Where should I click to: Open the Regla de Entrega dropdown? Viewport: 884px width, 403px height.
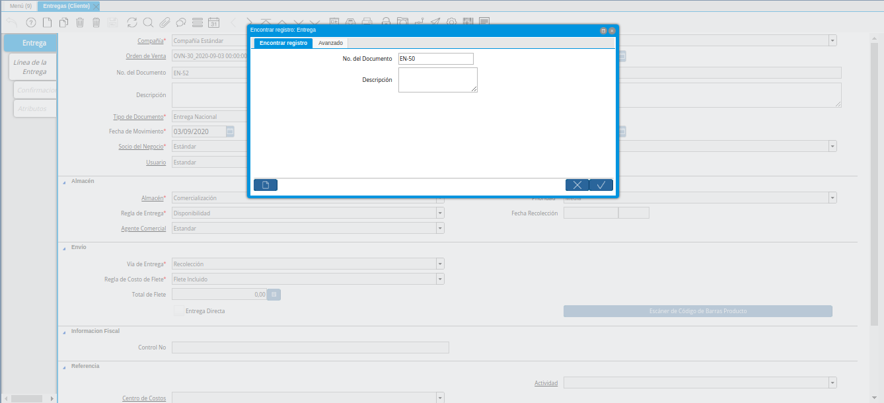[x=440, y=213]
